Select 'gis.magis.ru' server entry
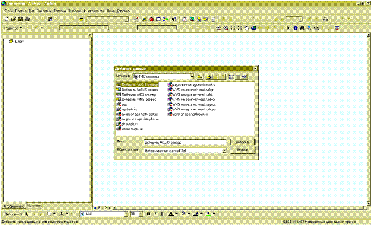 [x=127, y=124]
